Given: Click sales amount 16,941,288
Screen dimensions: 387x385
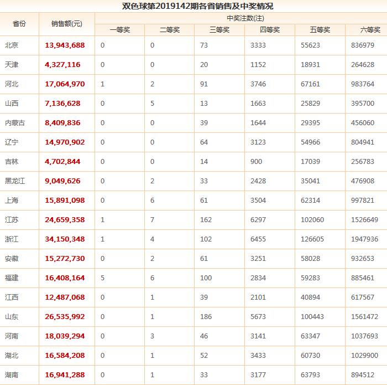Looking at the screenshot, I should coord(65,375).
